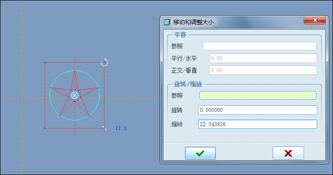Click the move handle at star center
The width and height of the screenshot is (333, 175).
(x=75, y=95)
